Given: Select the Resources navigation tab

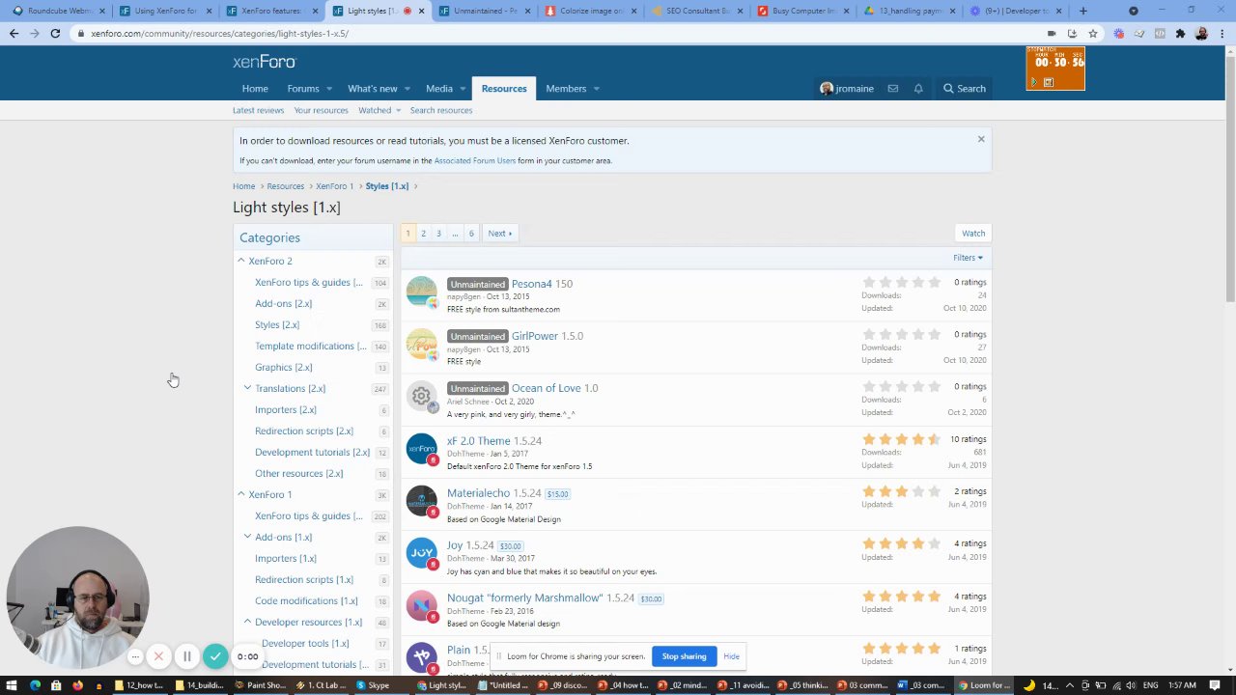Looking at the screenshot, I should click(x=504, y=89).
